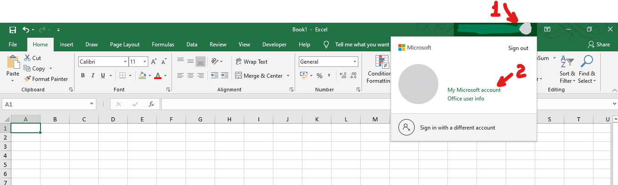Click Accounting Number Format icon

[303, 75]
